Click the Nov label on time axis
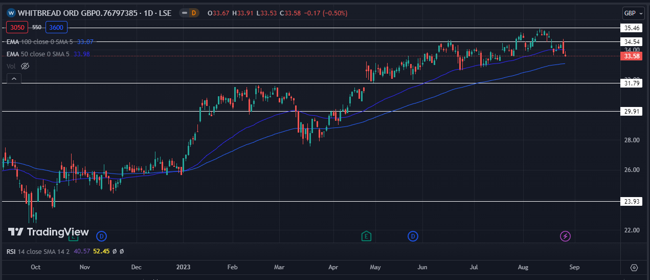This screenshot has width=650, height=280. (85, 267)
